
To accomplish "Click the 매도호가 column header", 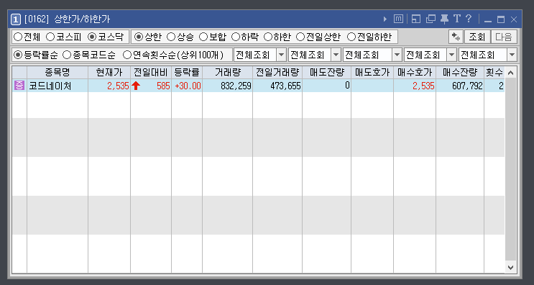I will coord(372,72).
